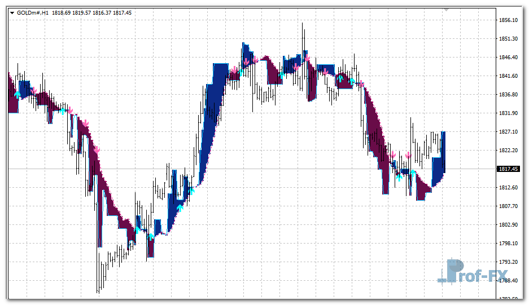Click the horizontal gray current price line
The width and height of the screenshot is (529, 305).
[254, 169]
